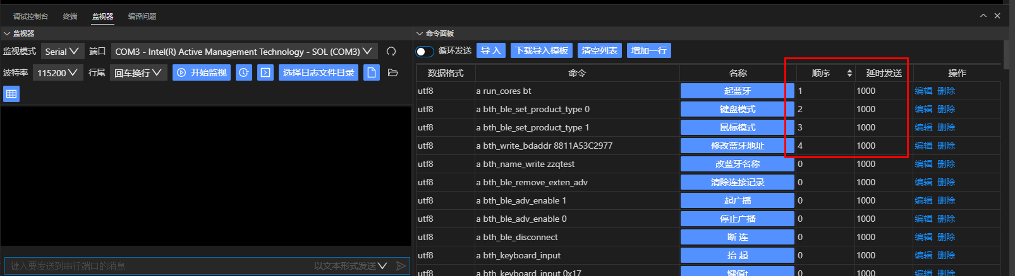
Task: Click the send message arrow icon
Action: click(x=401, y=266)
